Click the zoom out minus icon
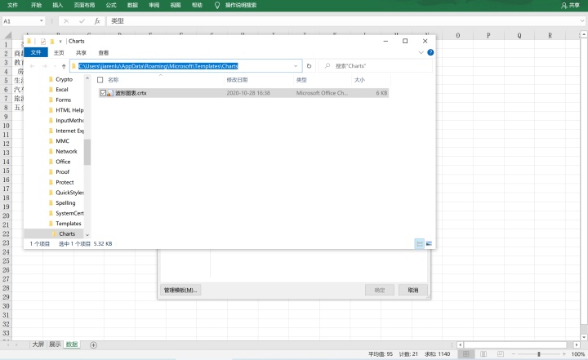The width and height of the screenshot is (588, 360). coord(514,354)
